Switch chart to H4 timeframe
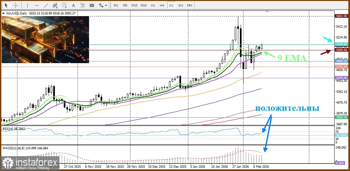Screen dimensions: 350x171 [162, 5]
